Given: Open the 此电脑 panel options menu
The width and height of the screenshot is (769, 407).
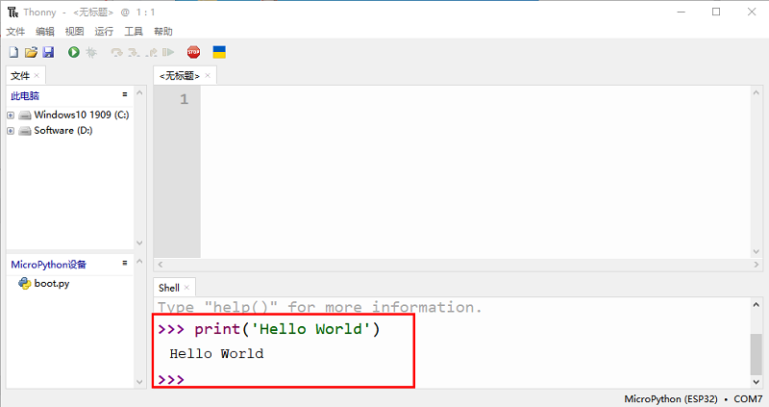Looking at the screenshot, I should pos(124,94).
